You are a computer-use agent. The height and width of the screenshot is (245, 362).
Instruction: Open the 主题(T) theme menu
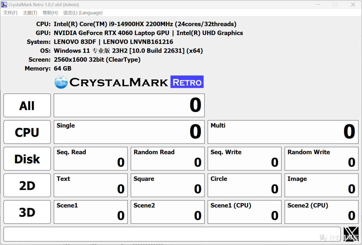coord(30,13)
